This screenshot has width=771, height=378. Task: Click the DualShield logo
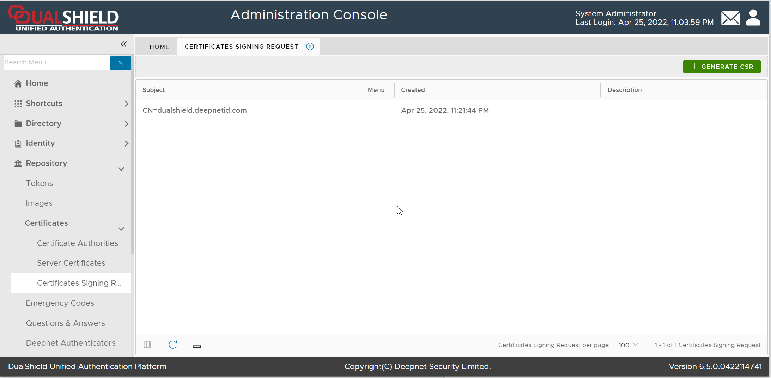pos(63,18)
